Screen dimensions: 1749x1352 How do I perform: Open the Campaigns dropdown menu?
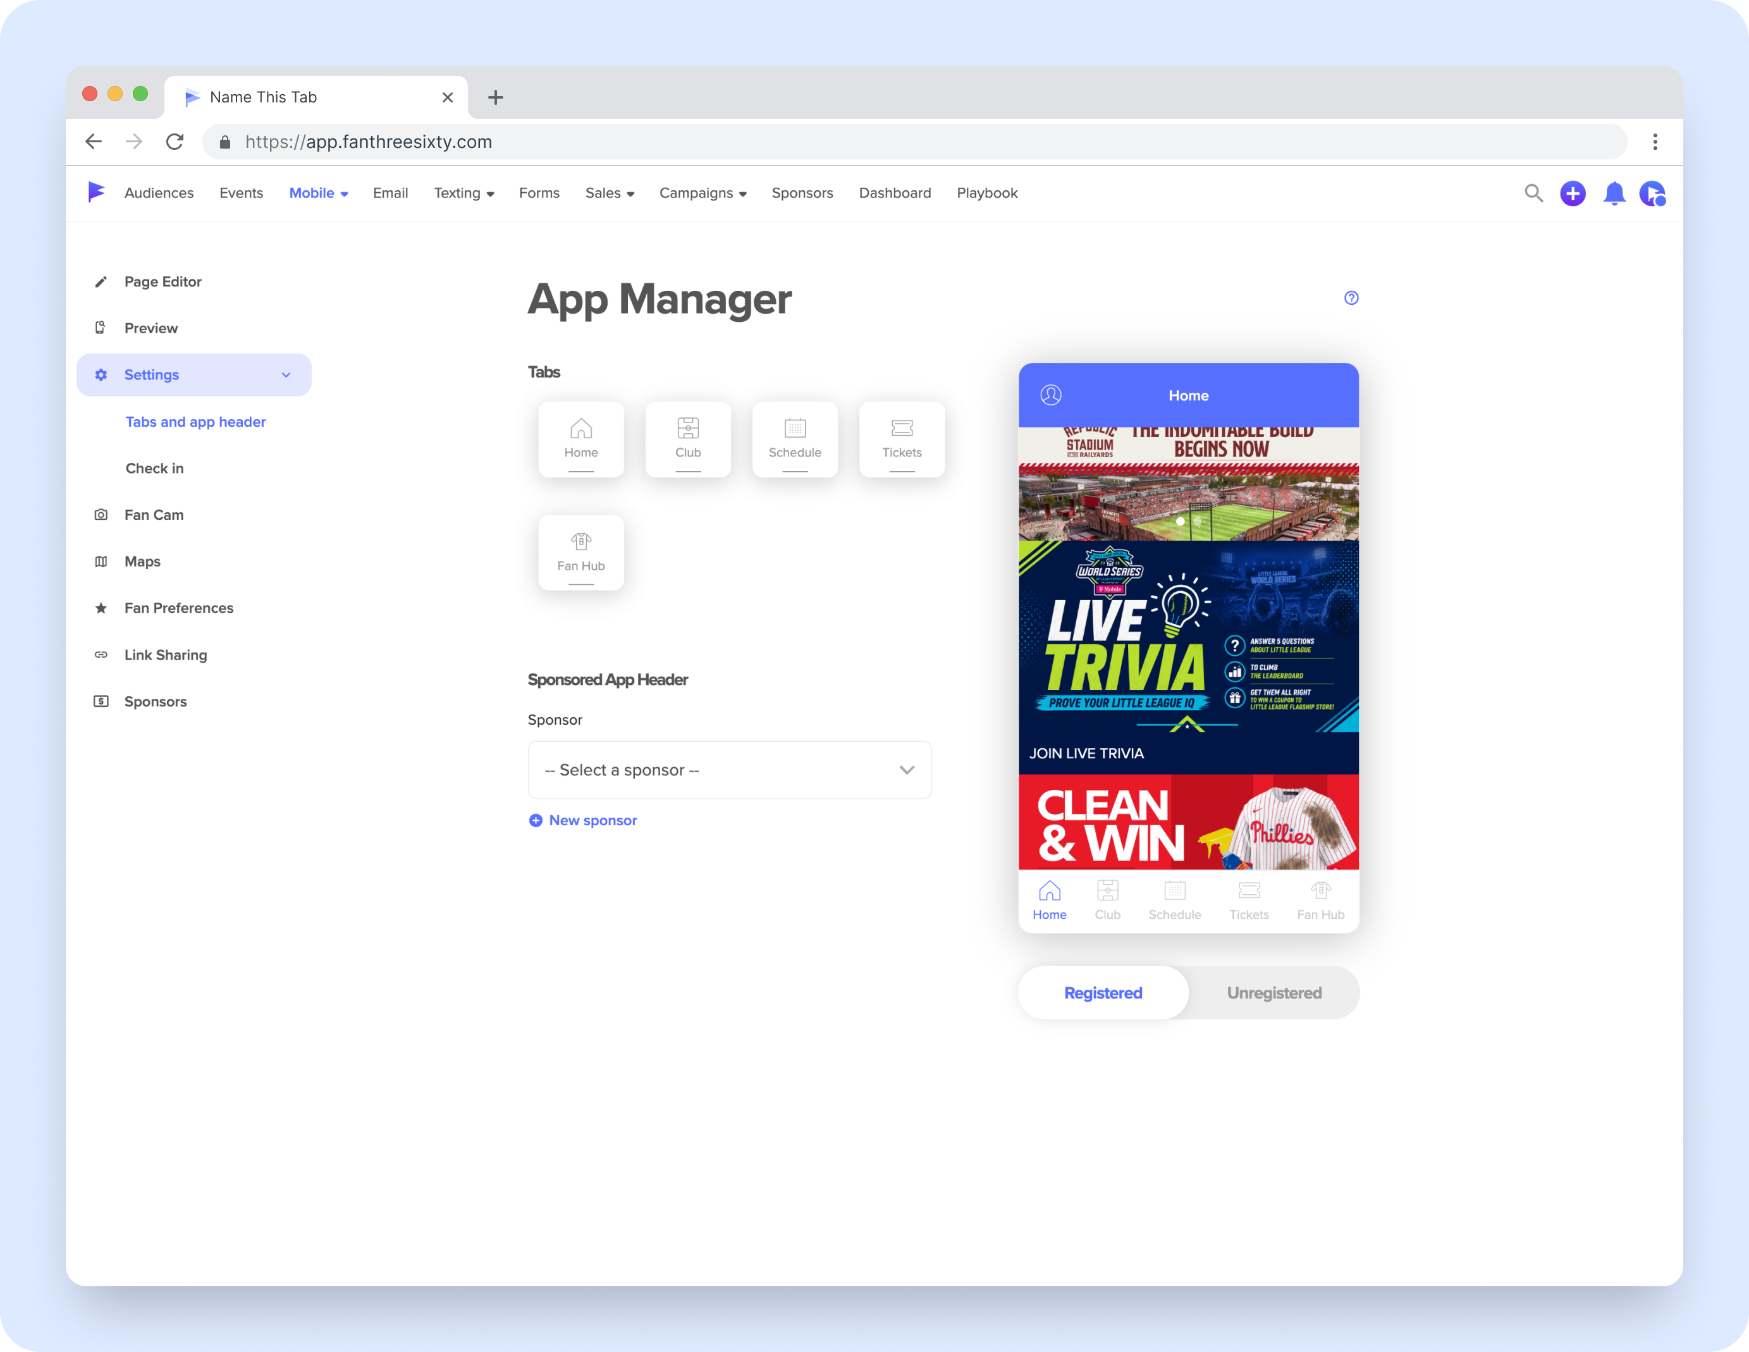(703, 193)
